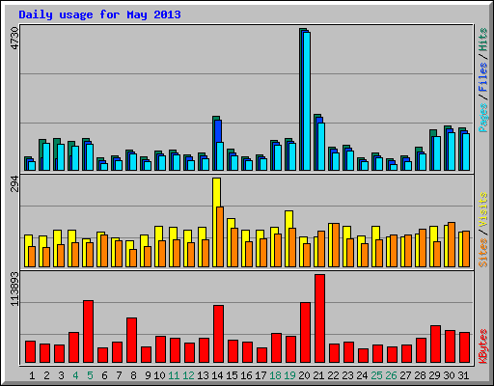Click green weekend day label 12

pyautogui.click(x=188, y=375)
